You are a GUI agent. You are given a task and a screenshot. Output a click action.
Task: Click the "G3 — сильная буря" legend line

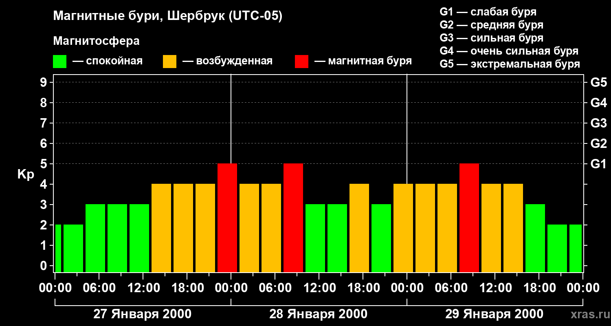(491, 38)
